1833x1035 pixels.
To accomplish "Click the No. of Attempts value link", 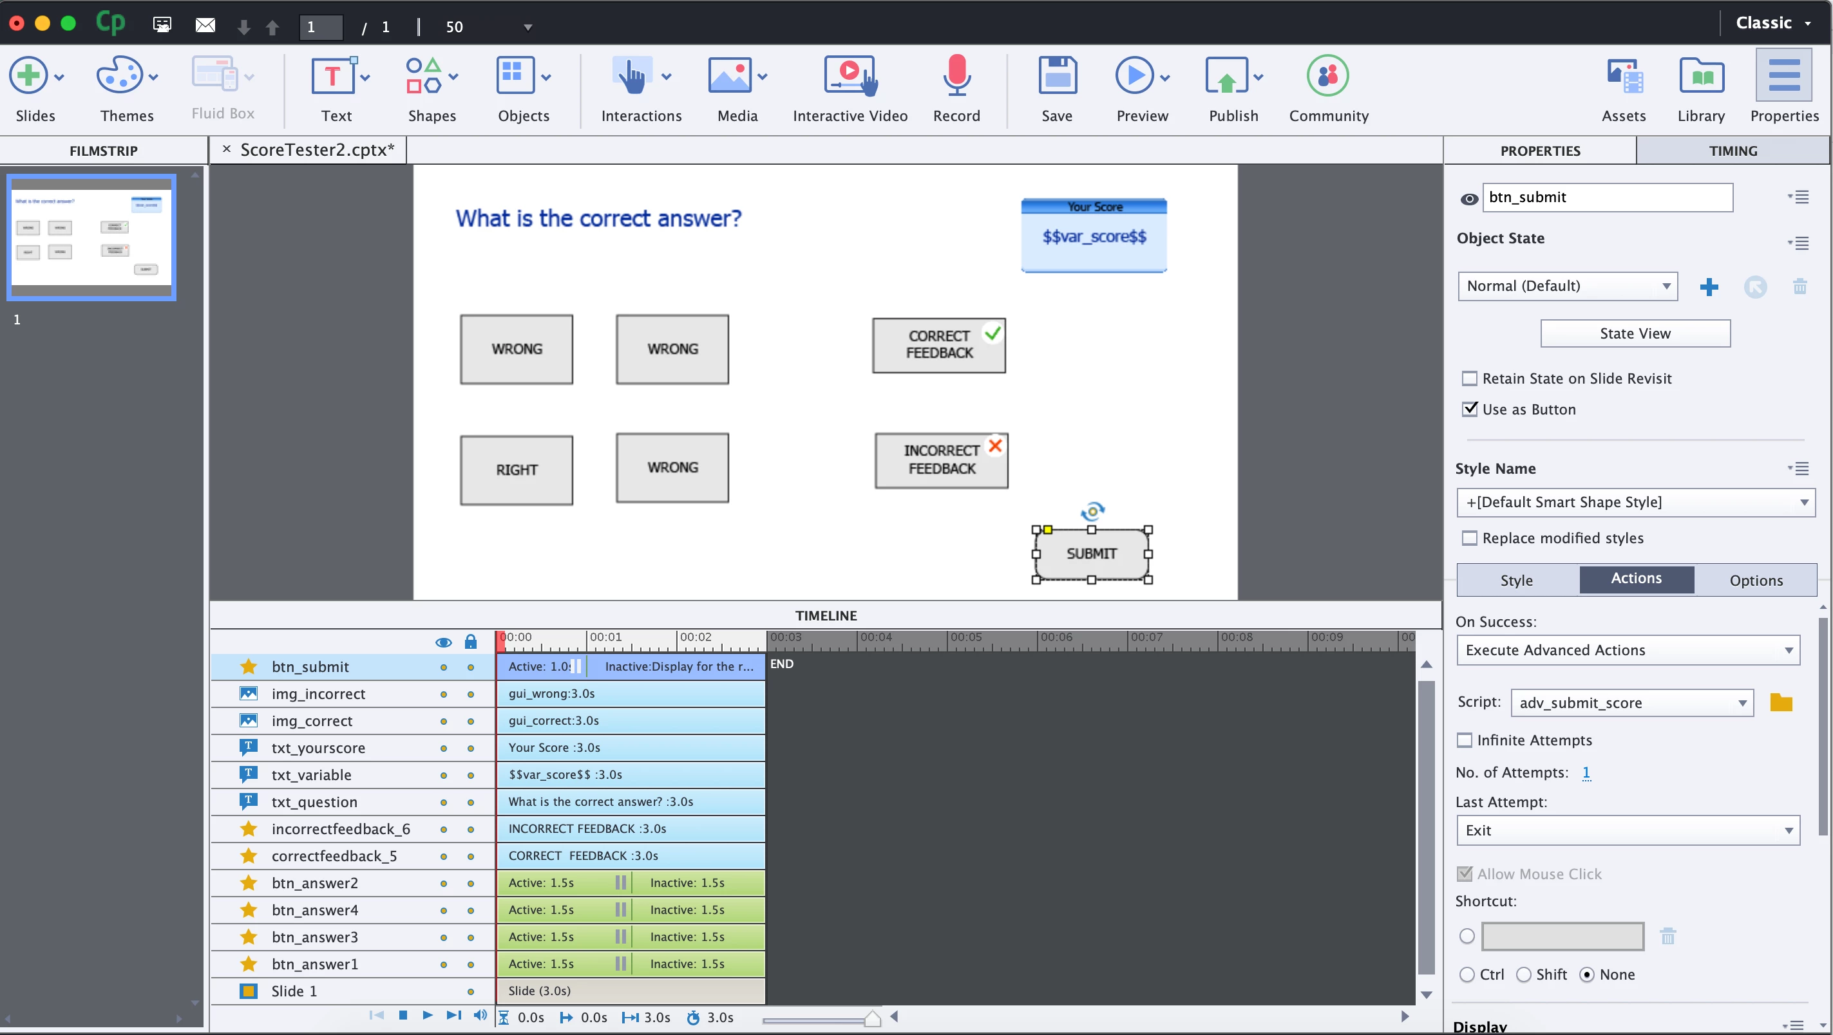I will point(1586,772).
